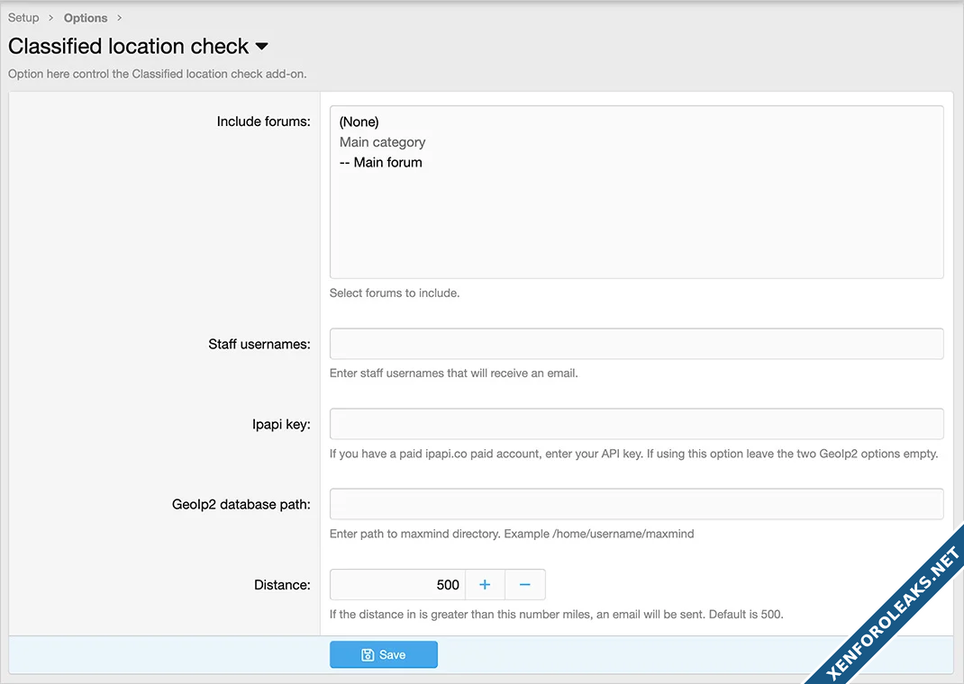Click the Include forums label
This screenshot has width=964, height=684.
(263, 121)
